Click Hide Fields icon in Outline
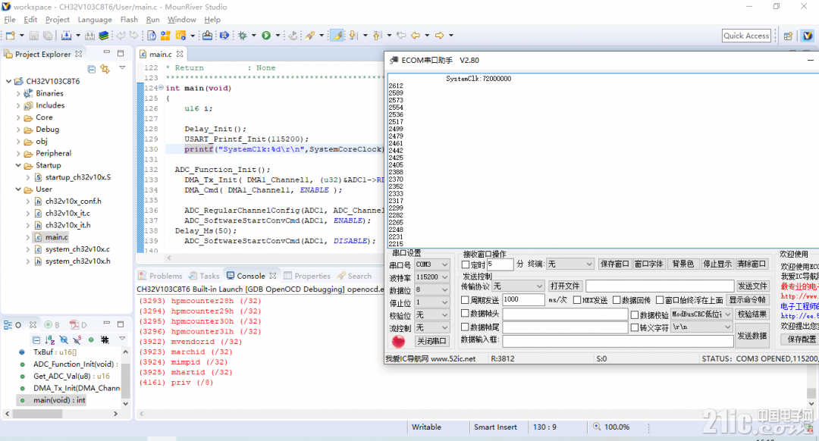 tap(63, 339)
